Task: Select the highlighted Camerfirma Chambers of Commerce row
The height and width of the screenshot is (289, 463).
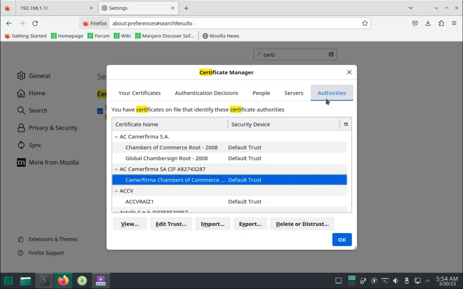Action: [x=229, y=180]
